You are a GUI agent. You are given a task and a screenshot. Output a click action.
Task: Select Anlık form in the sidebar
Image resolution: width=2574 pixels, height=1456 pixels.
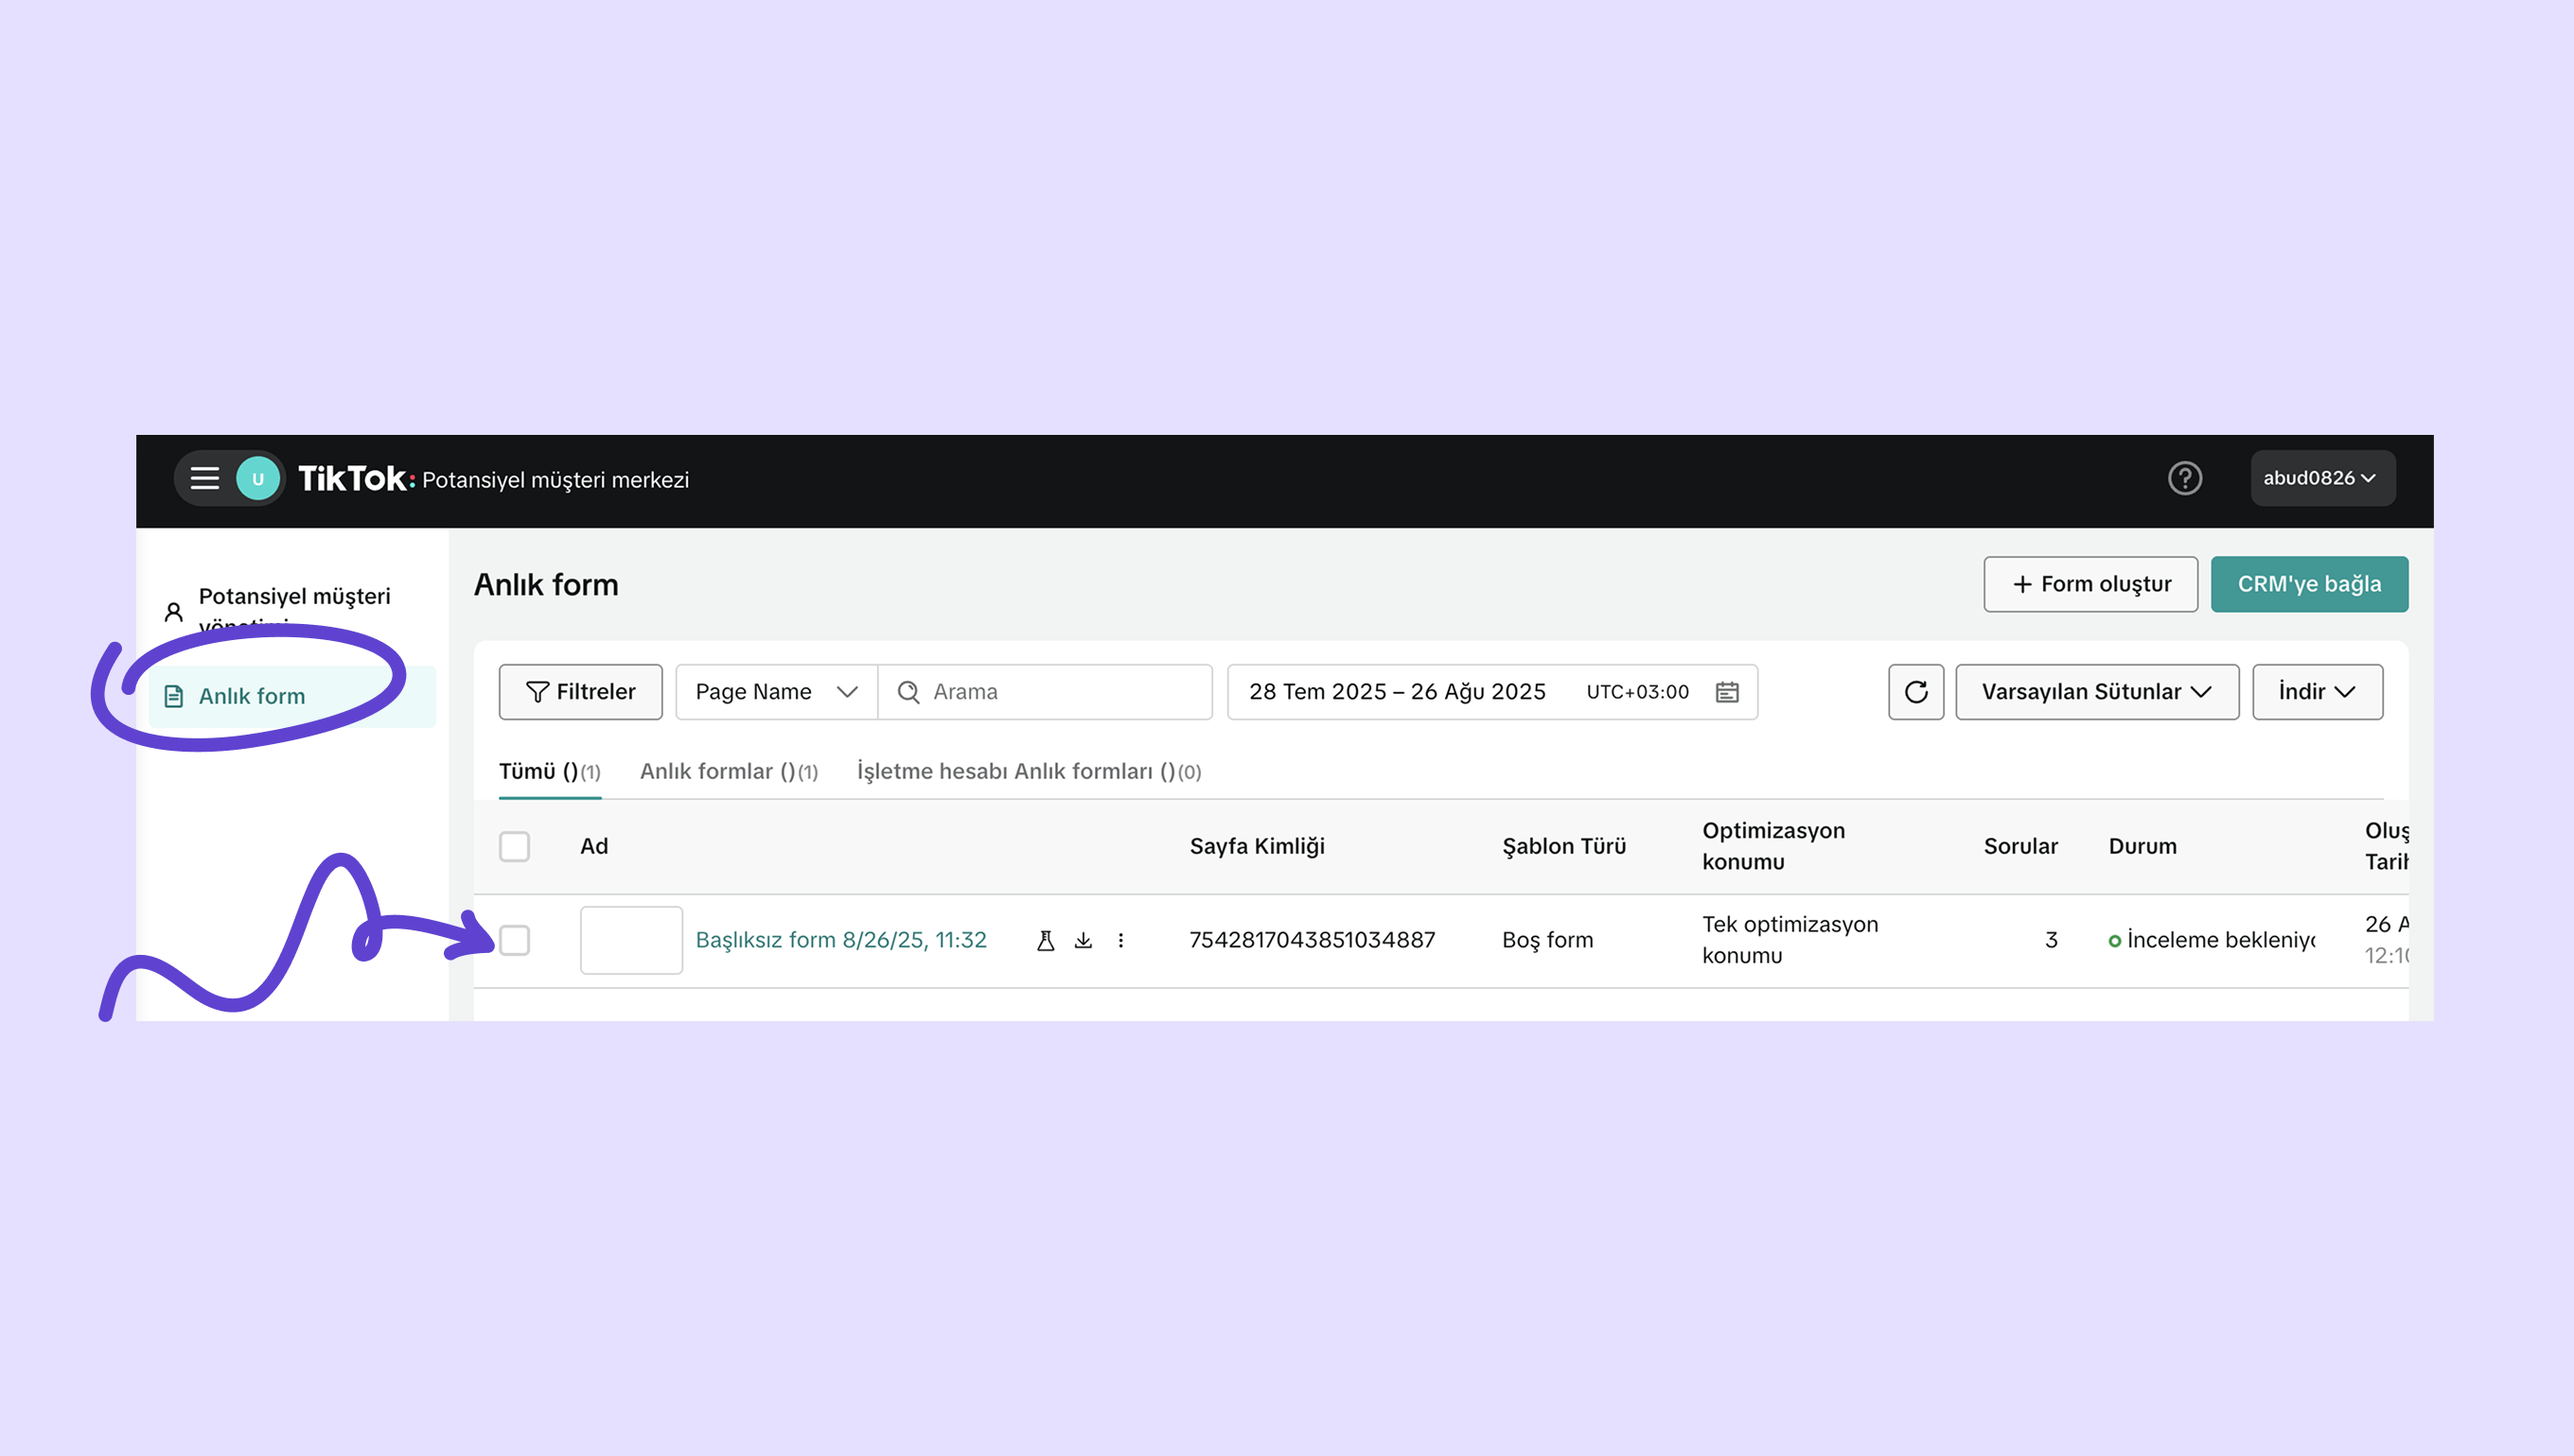coord(291,696)
